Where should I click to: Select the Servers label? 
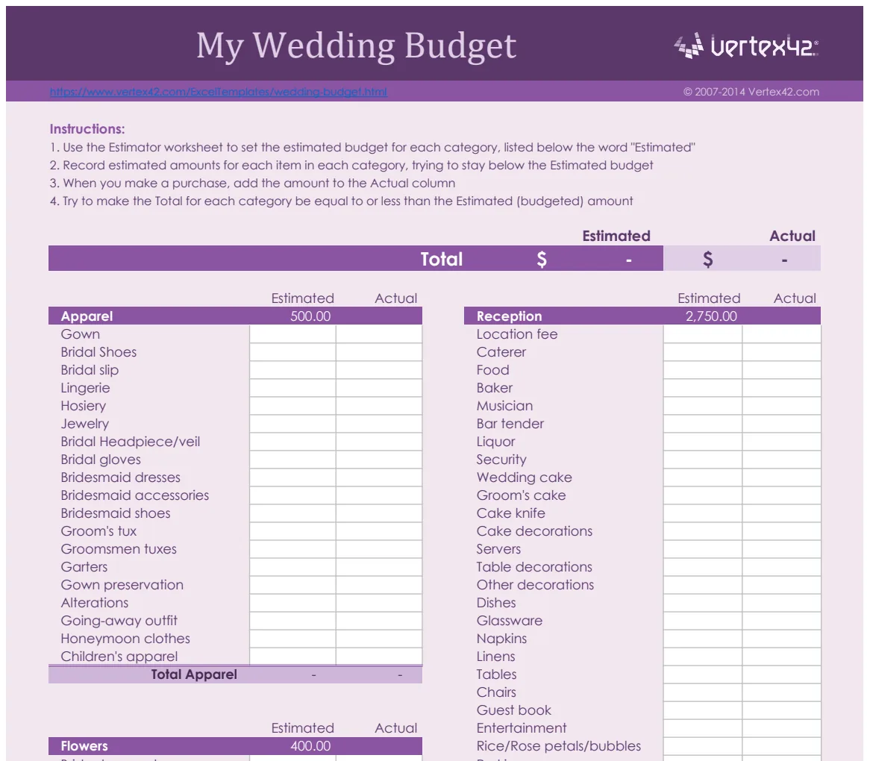point(499,549)
